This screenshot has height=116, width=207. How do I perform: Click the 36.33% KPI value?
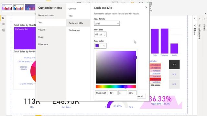[x=160, y=99]
